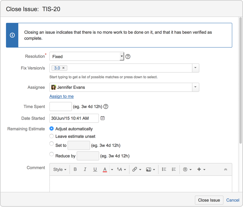Click the blue info icon in banner

(x=12, y=35)
